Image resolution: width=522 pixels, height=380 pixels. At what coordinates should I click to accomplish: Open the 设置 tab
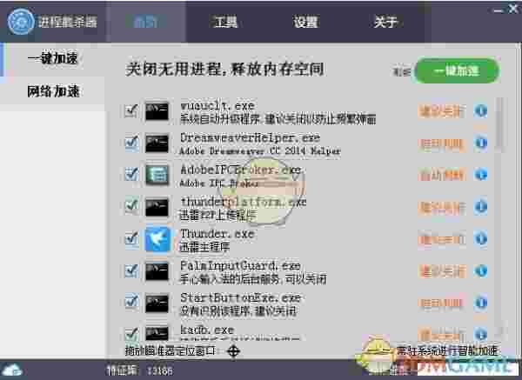pyautogui.click(x=305, y=22)
